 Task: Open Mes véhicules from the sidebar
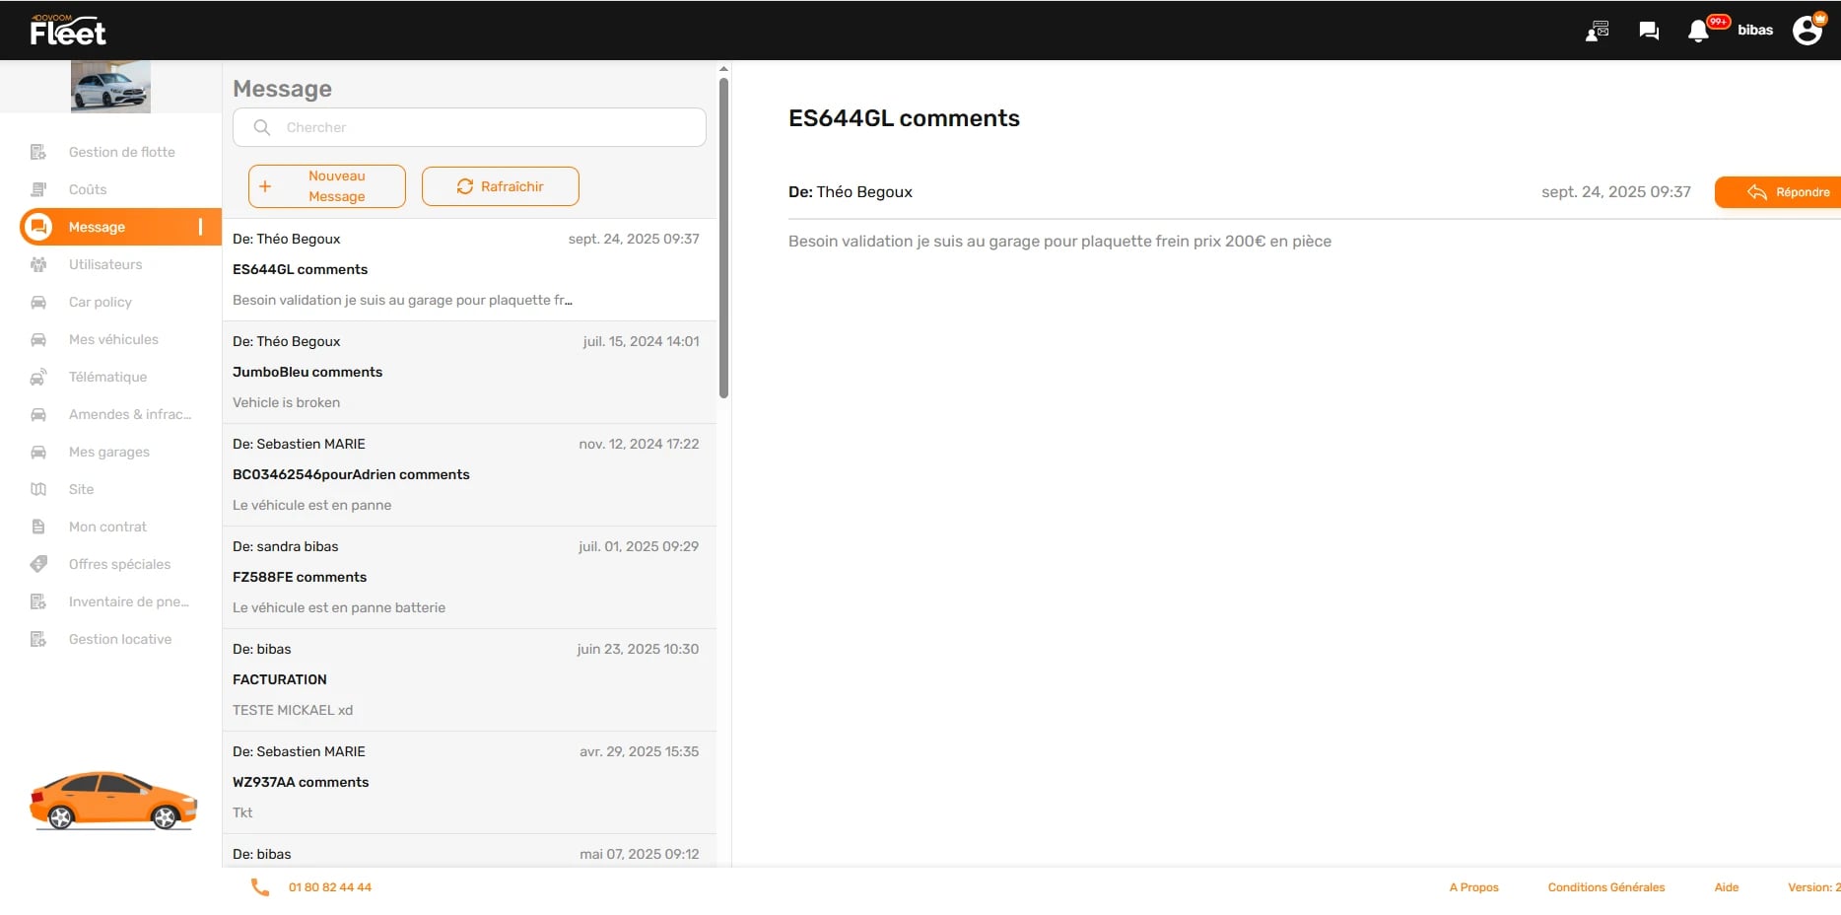click(x=113, y=339)
